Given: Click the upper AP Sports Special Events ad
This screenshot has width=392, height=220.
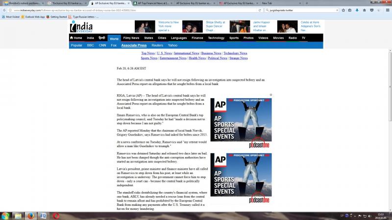Looking at the screenshot, I should pos(241,123).
